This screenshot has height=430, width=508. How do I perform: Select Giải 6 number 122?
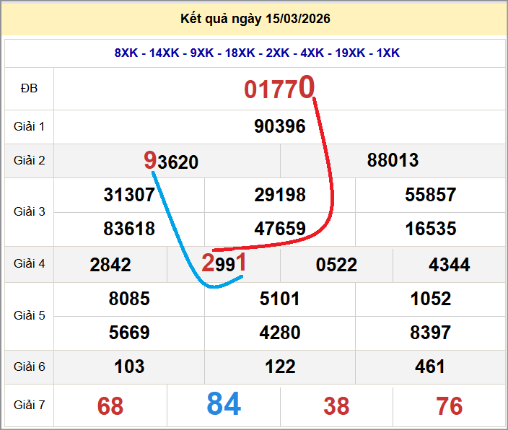click(280, 367)
